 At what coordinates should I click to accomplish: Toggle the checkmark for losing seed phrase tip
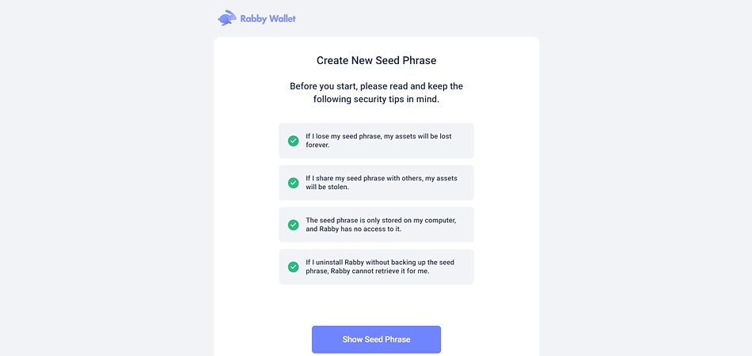[293, 141]
